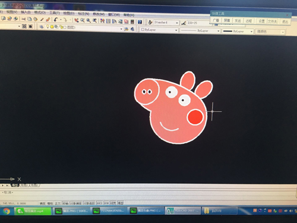Screen dimensions: 297x223
Task: Toggle the 栅格 grid status button
Action: coord(50,203)
